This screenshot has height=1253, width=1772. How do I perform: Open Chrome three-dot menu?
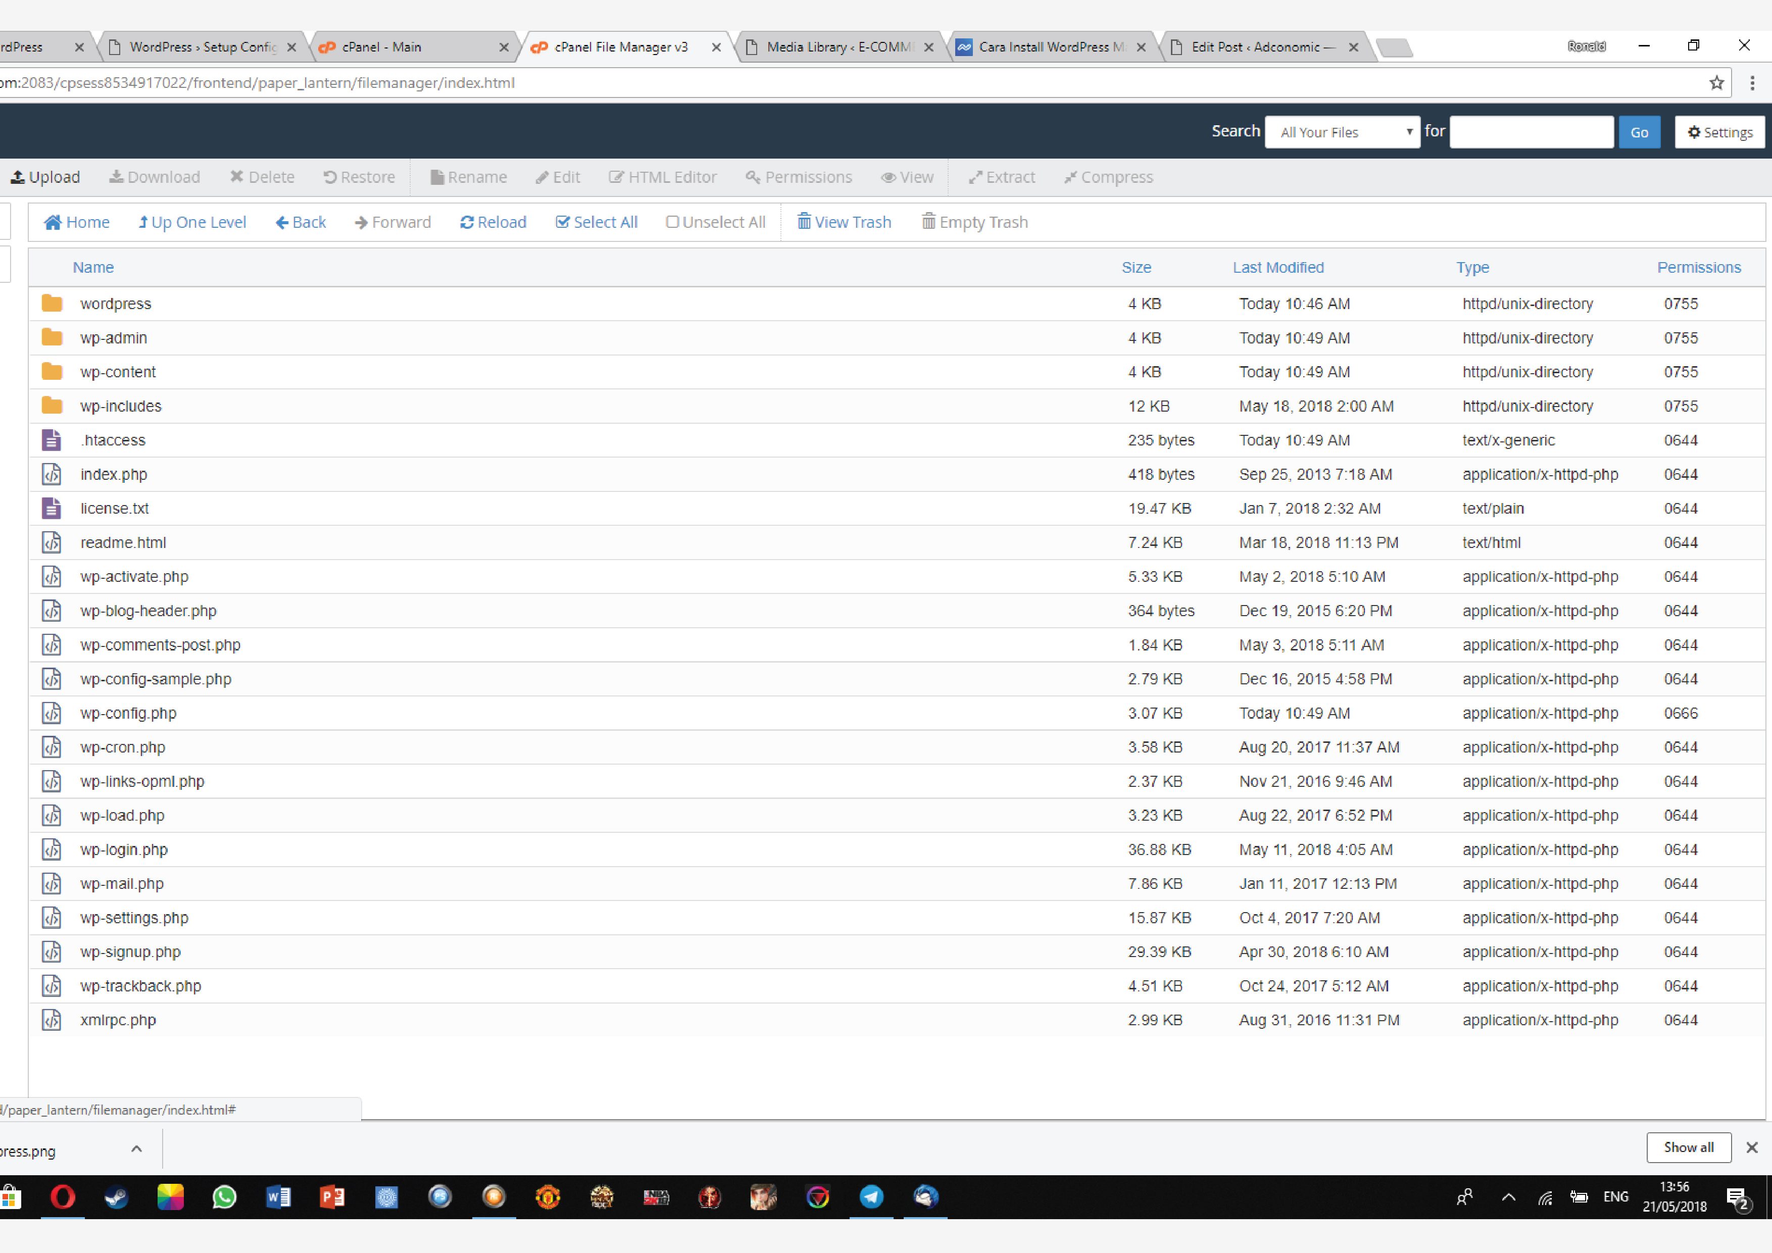click(x=1752, y=82)
